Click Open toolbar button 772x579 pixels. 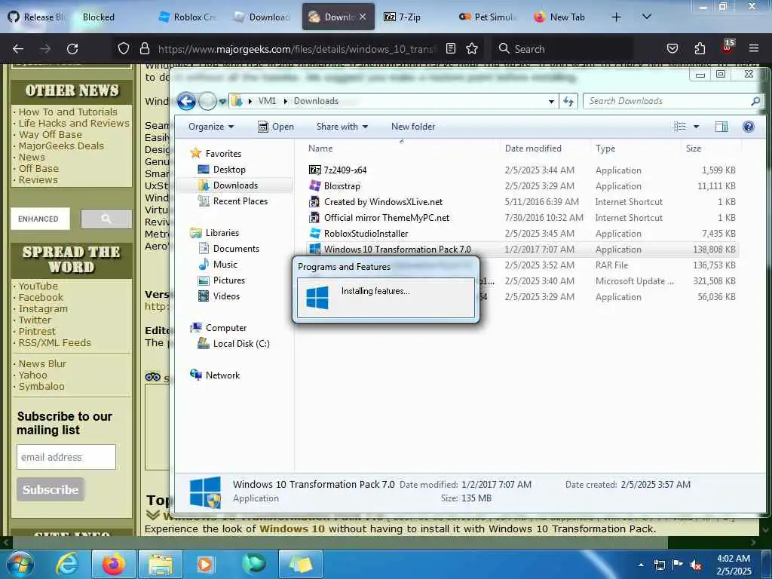(276, 127)
